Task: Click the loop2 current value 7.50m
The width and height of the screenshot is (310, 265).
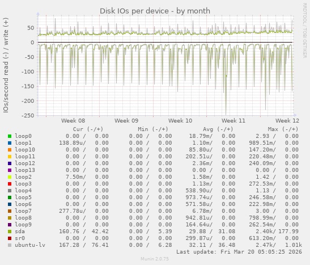Action: click(x=74, y=177)
